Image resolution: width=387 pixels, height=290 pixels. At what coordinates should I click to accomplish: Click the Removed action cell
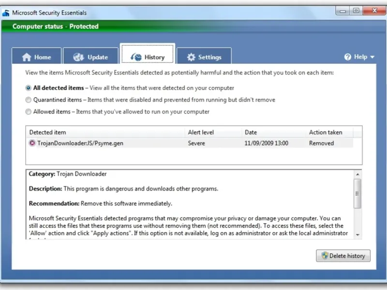[321, 143]
